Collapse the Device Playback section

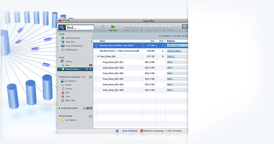[60, 77]
